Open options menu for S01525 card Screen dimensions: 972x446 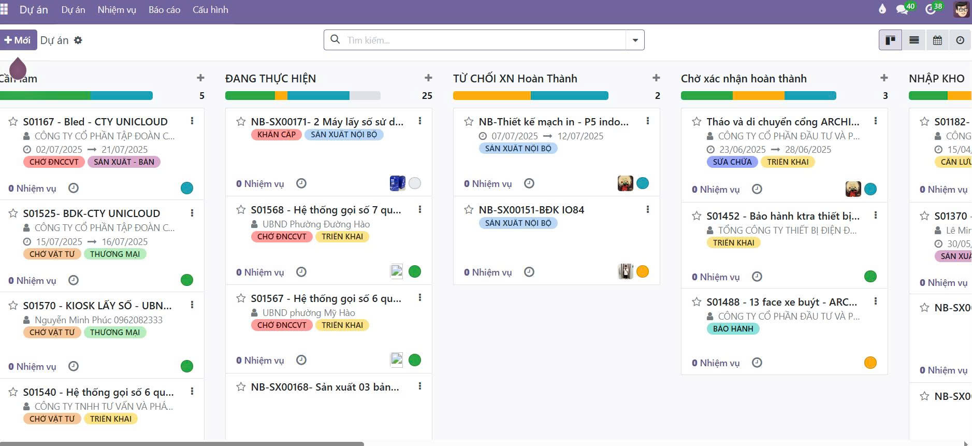click(192, 213)
